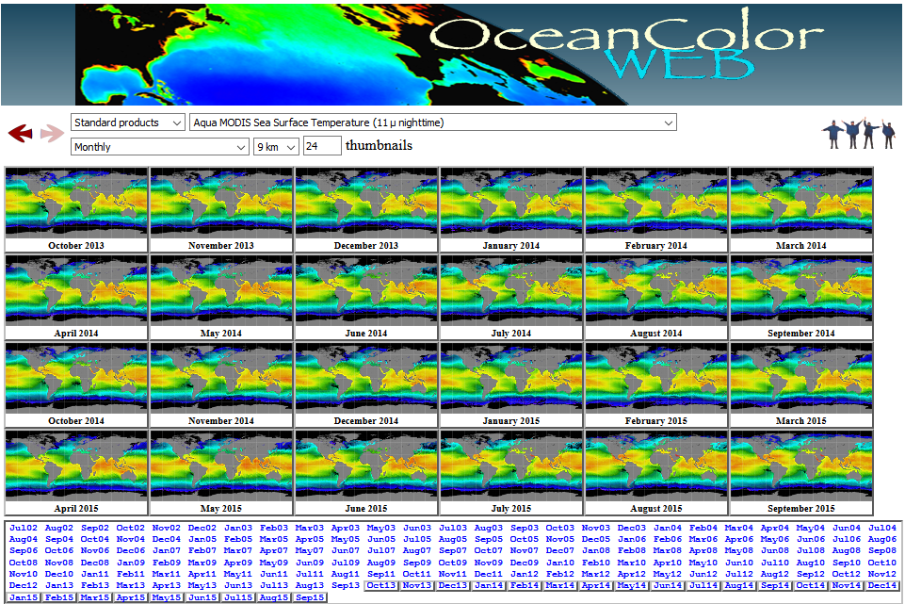Toggle the highlighted Sep15 month button
Screen dimensions: 905x604
[310, 597]
